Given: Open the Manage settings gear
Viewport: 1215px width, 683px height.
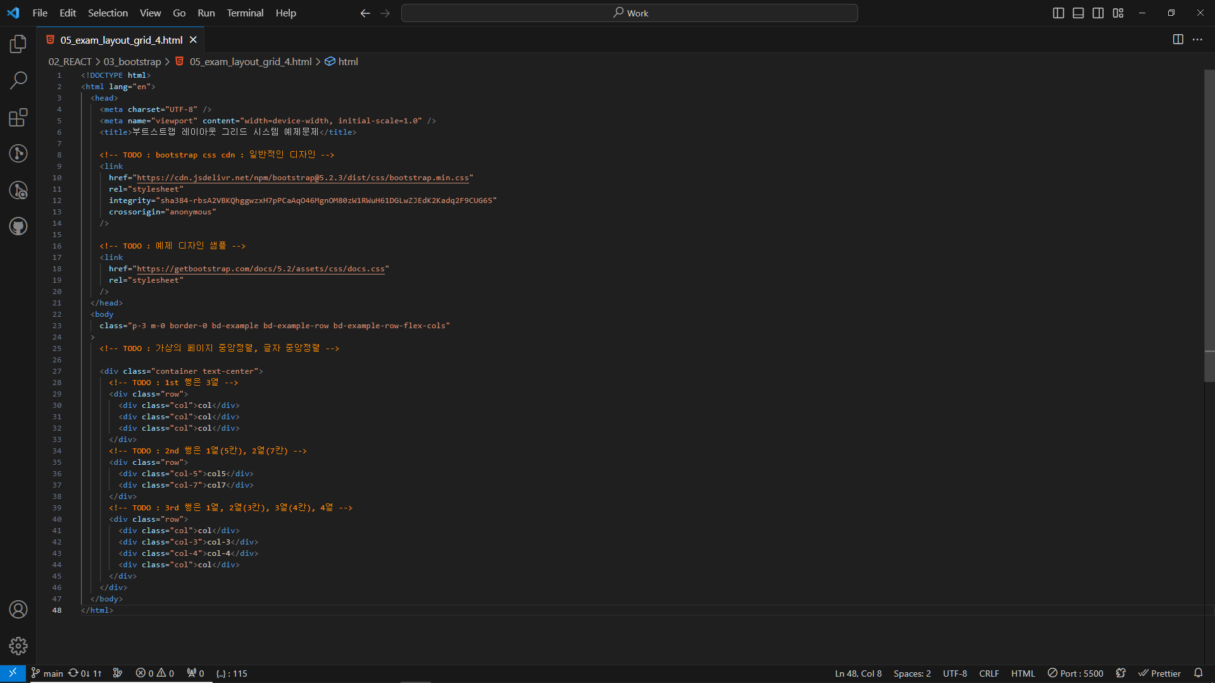Looking at the screenshot, I should pos(18,646).
